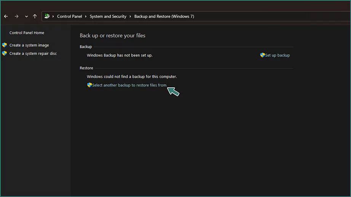Expand chevron after System and Security
351x197 pixels.
130,16
